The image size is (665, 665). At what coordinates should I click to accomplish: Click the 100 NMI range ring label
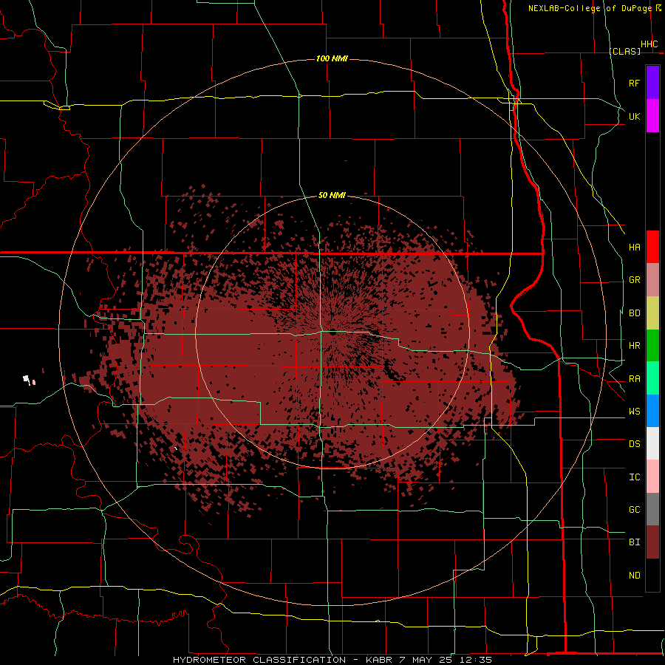click(332, 58)
